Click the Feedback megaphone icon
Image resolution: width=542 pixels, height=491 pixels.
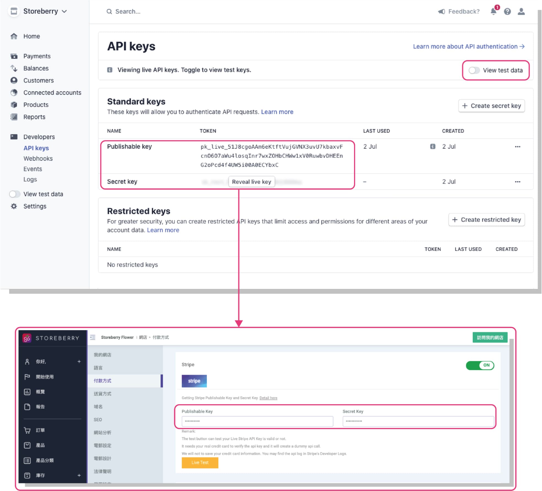pos(441,12)
